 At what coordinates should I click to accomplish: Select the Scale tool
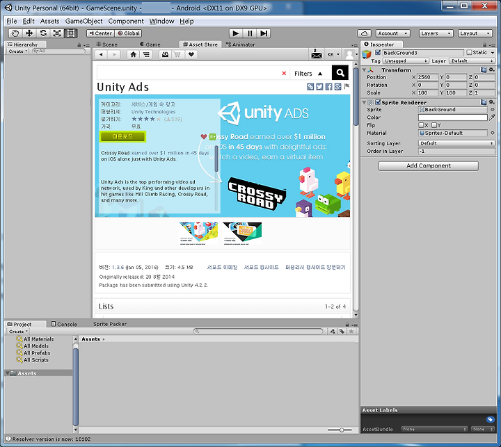pyautogui.click(x=57, y=33)
